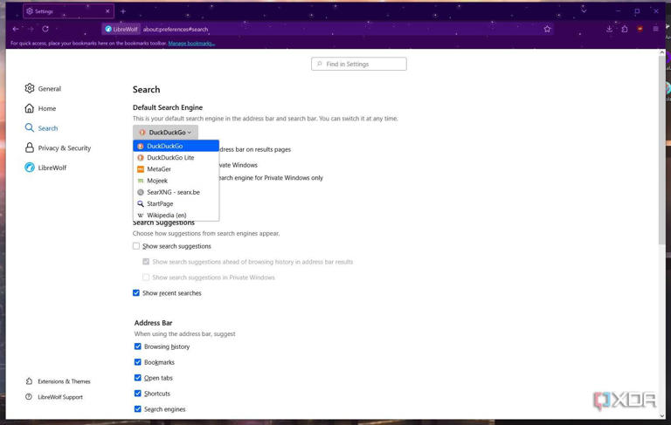Click the Extensions & Themes puzzle icon

(29, 381)
